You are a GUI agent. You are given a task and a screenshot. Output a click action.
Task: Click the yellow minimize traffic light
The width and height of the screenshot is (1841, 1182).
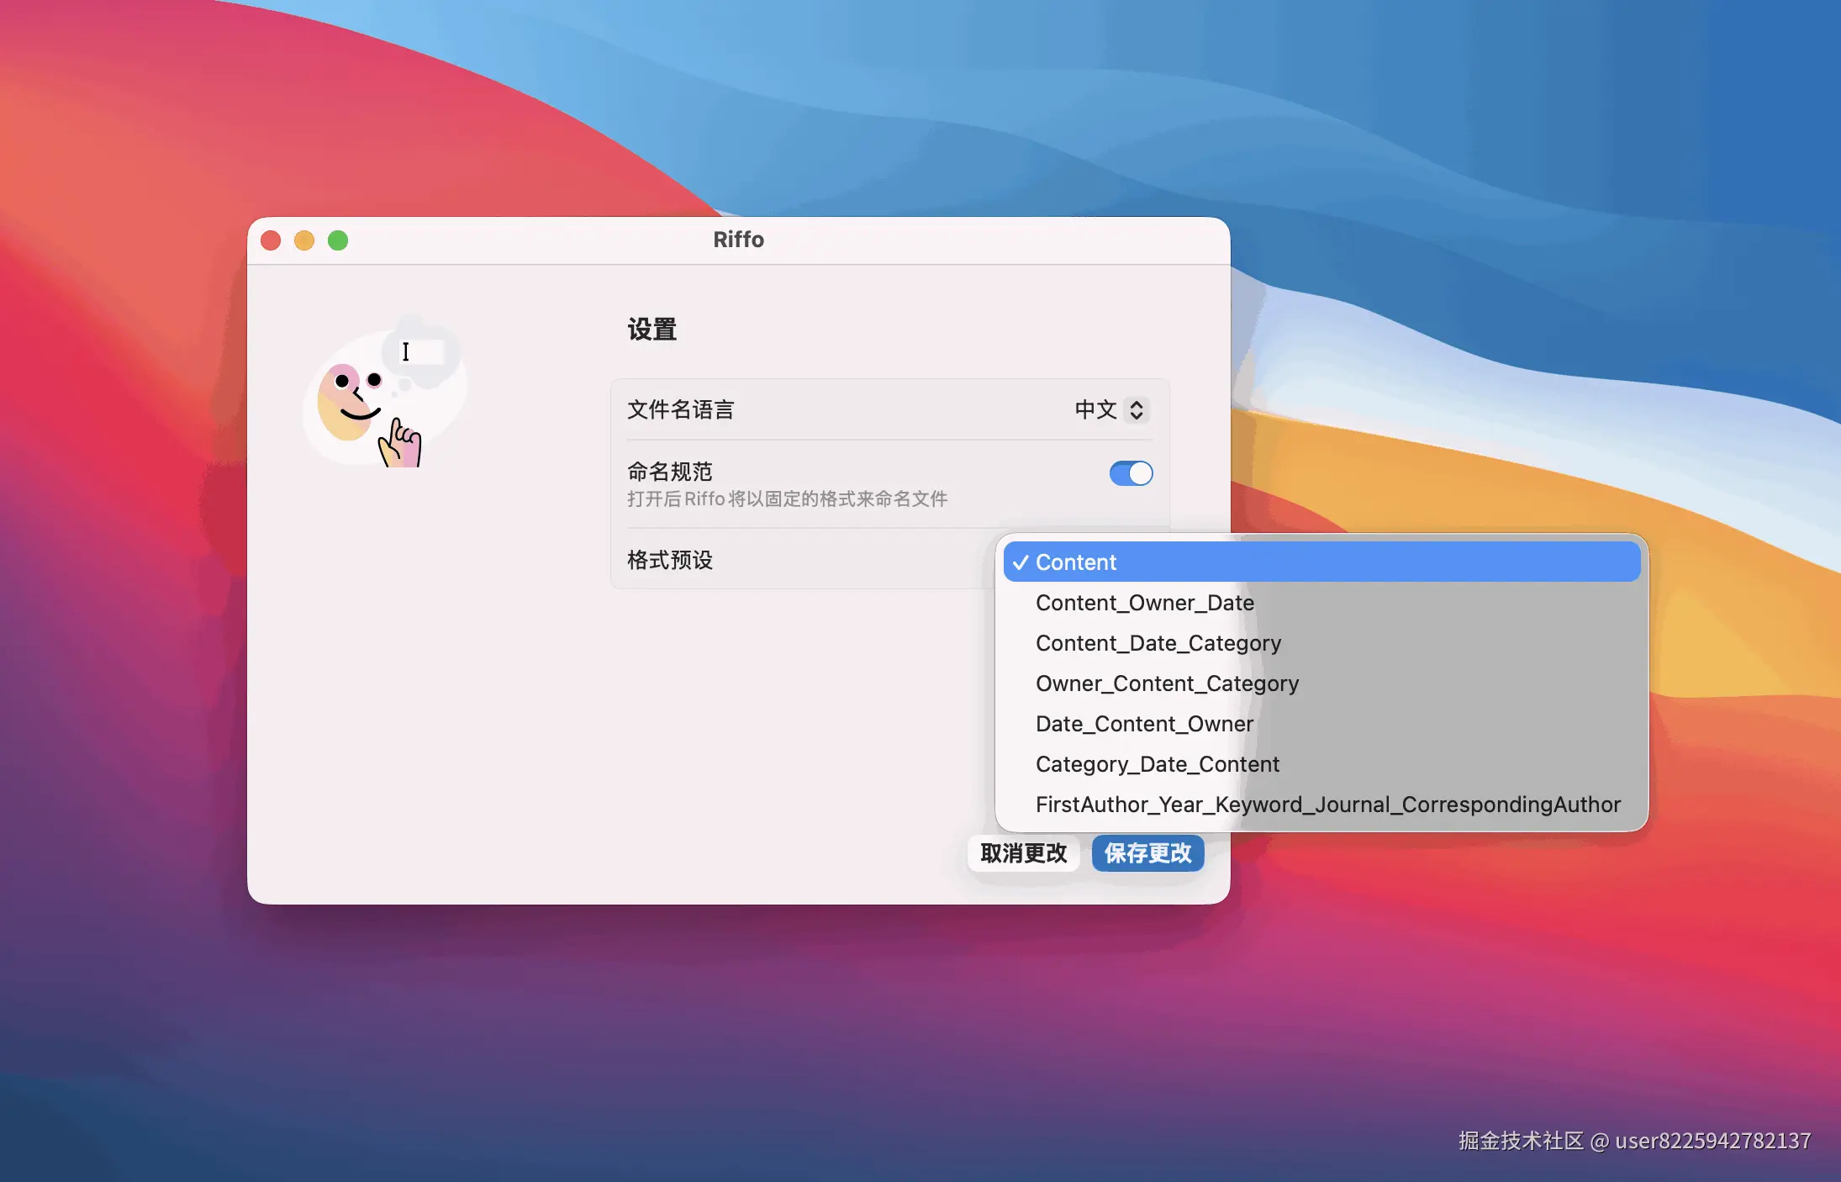click(x=304, y=240)
